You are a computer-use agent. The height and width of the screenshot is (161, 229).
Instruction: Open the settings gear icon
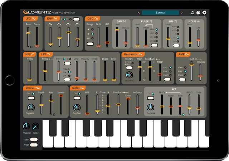coord(204,13)
